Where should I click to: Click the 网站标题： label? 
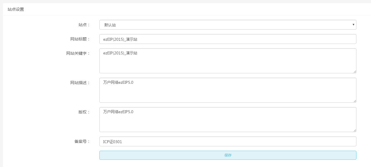click(80, 39)
